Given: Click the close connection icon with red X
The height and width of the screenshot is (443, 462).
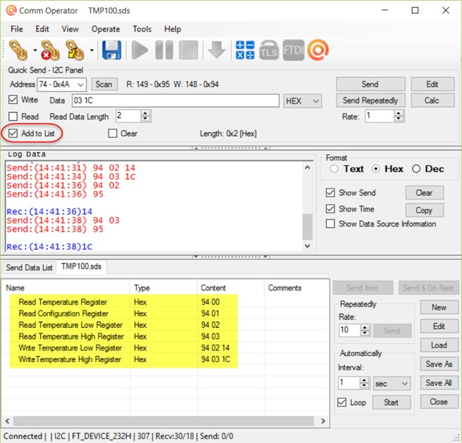Looking at the screenshot, I should tap(51, 50).
